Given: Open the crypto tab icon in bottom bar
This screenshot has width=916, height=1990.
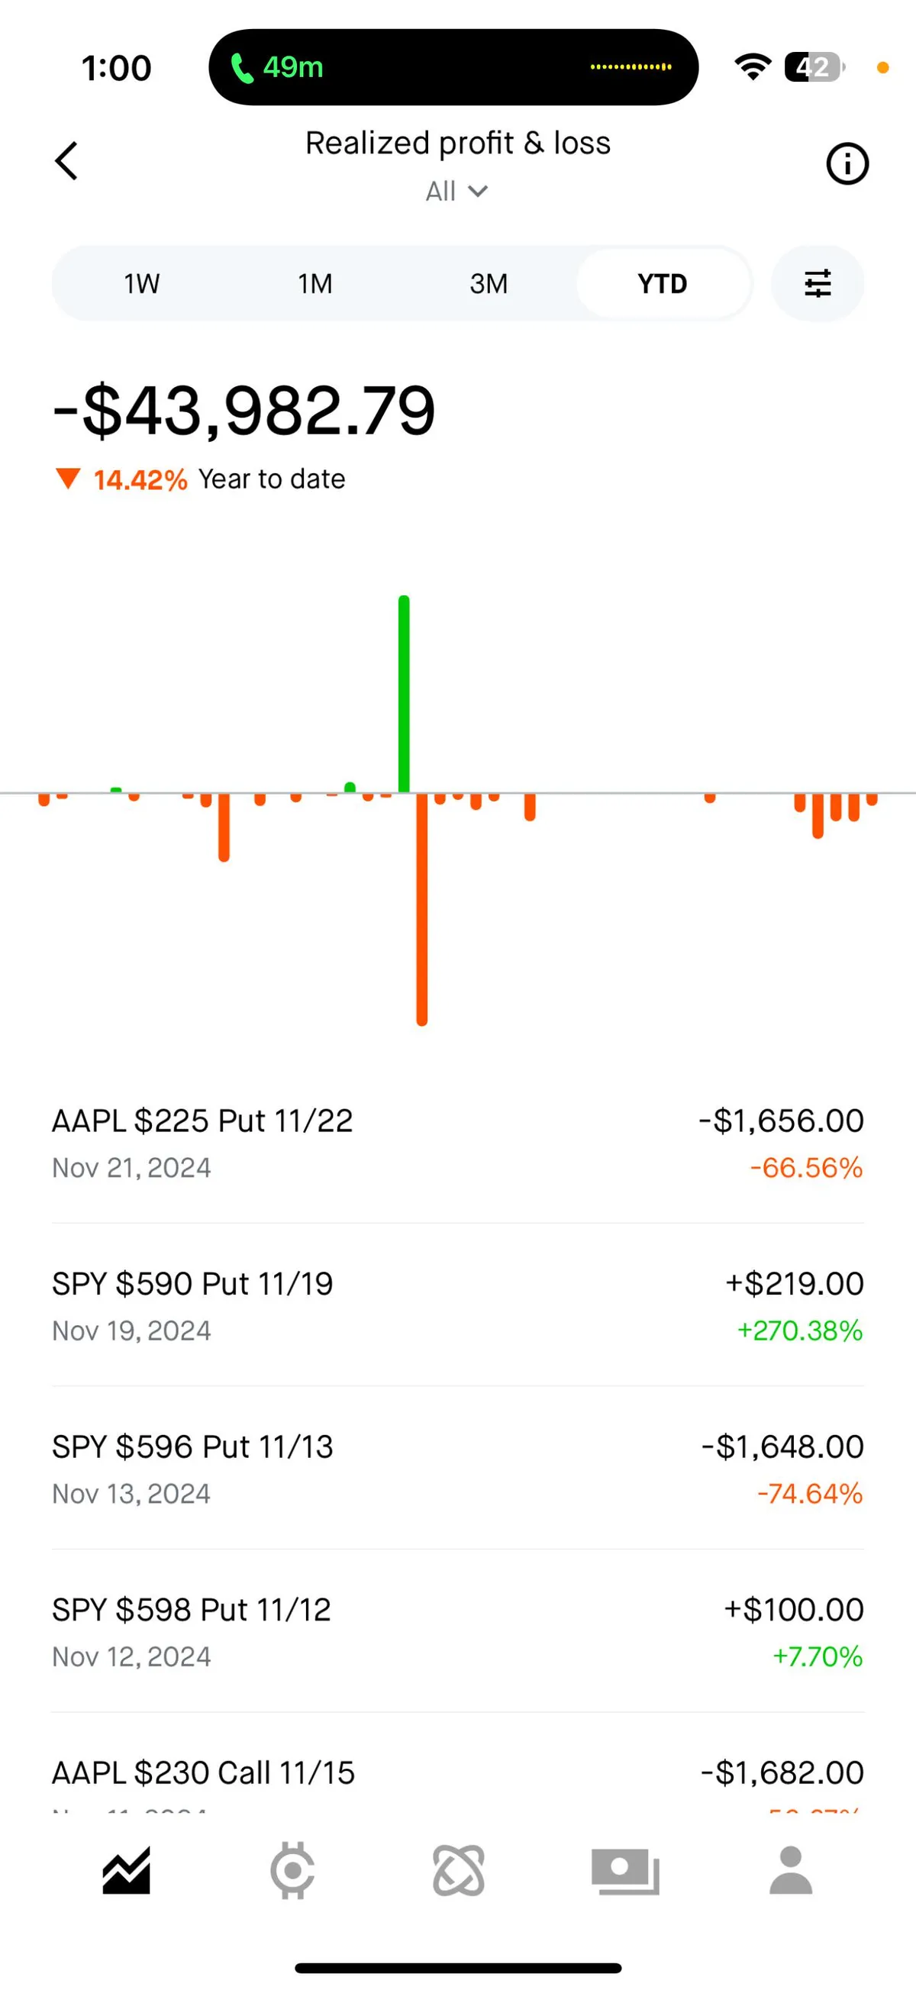Looking at the screenshot, I should coord(292,1871).
